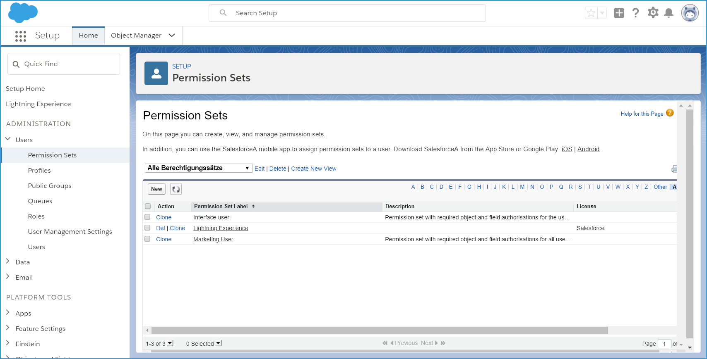Collapse the Users section in sidebar
The image size is (707, 359).
pos(8,139)
